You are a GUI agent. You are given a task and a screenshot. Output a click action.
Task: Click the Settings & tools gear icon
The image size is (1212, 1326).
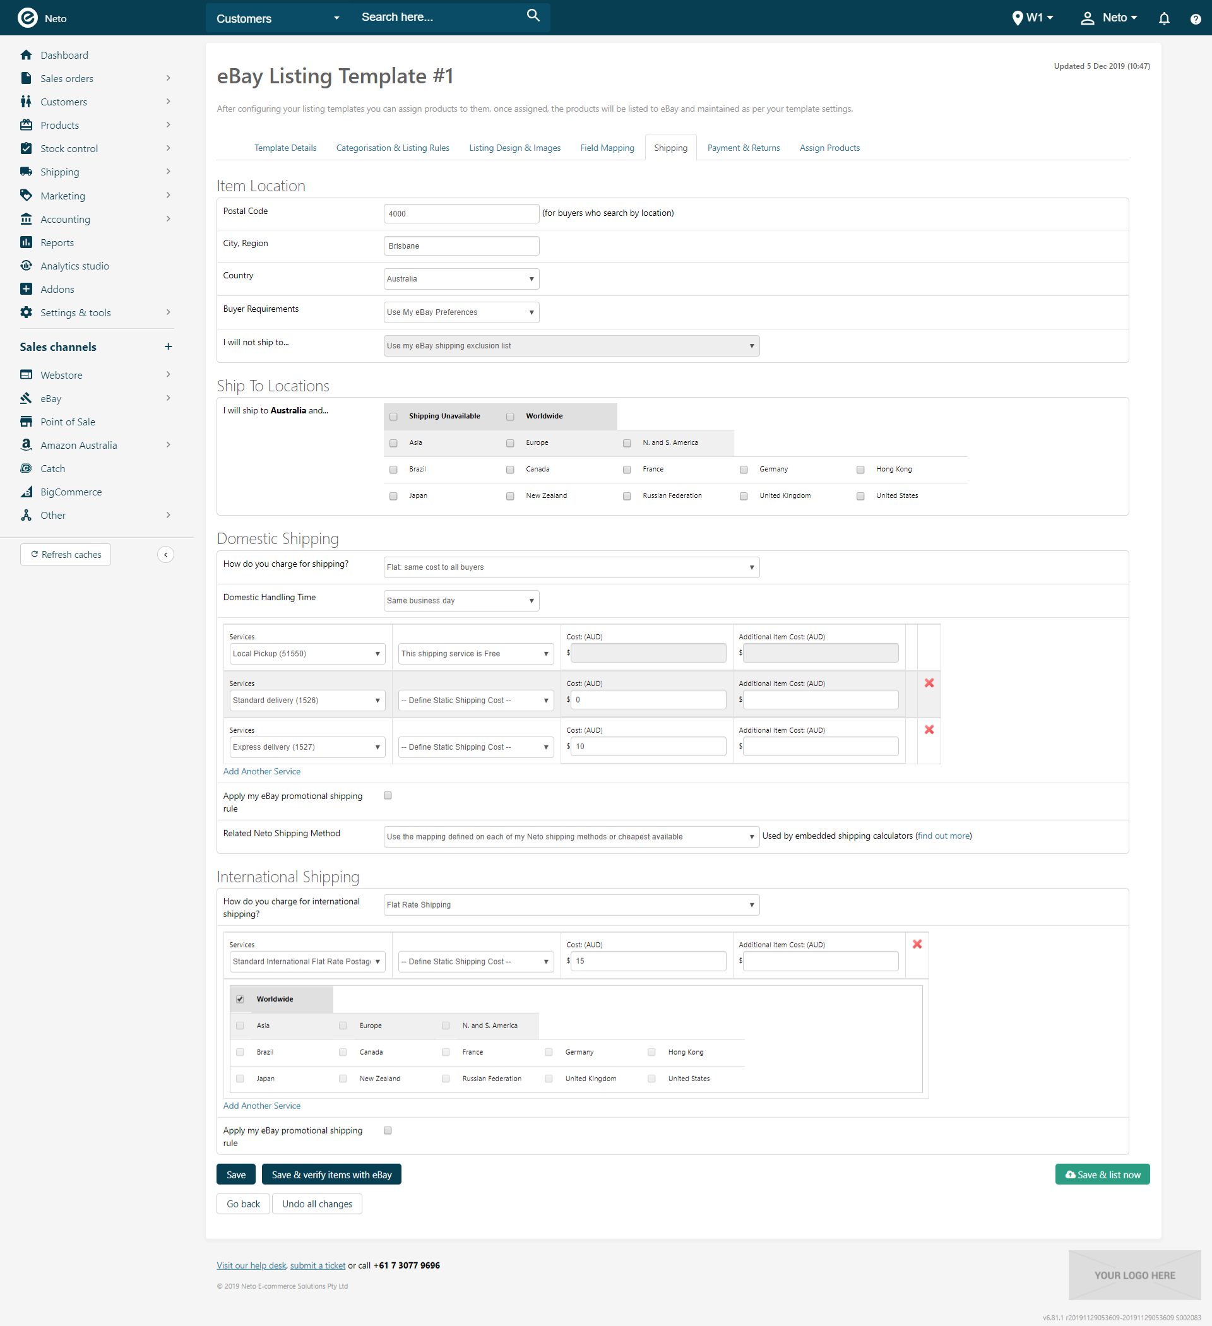pos(27,312)
